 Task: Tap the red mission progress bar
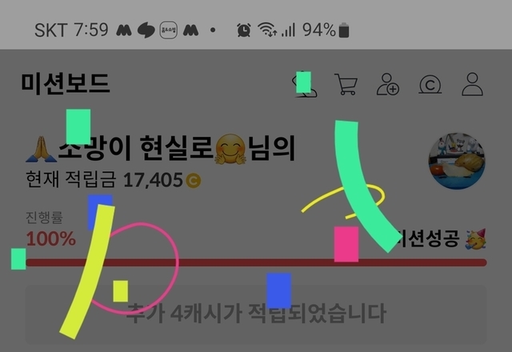[256, 262]
